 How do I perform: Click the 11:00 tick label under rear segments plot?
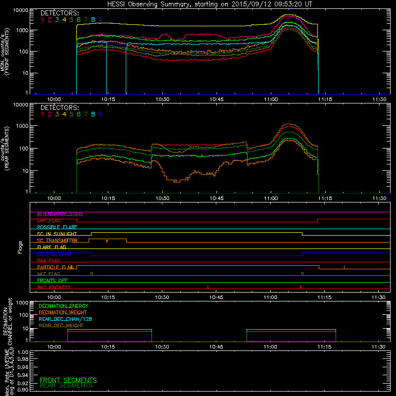click(271, 198)
